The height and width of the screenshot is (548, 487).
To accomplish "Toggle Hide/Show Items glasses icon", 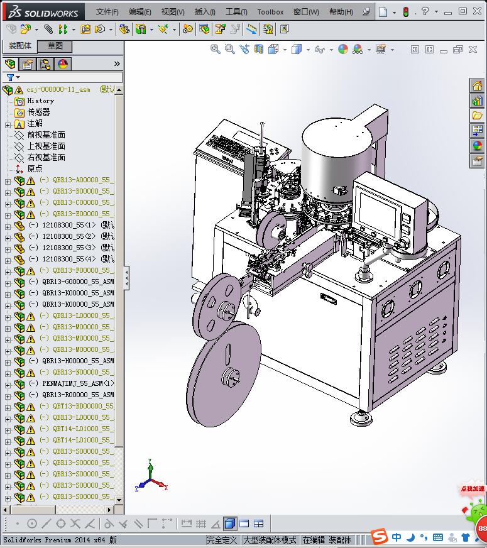I will pyautogui.click(x=319, y=49).
